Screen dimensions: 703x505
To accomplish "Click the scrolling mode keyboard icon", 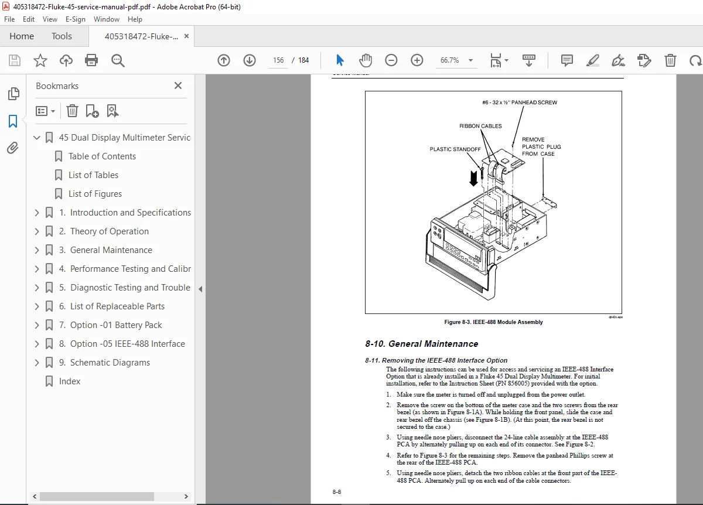I will [529, 60].
